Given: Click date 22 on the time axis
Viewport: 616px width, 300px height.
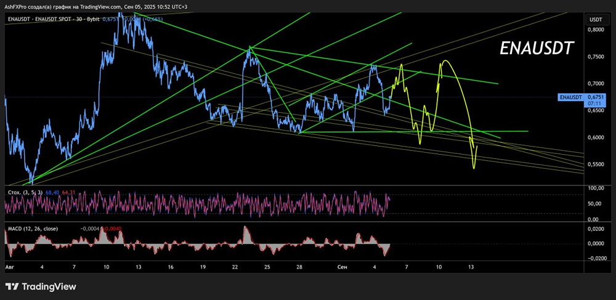Looking at the screenshot, I should pyautogui.click(x=235, y=267).
